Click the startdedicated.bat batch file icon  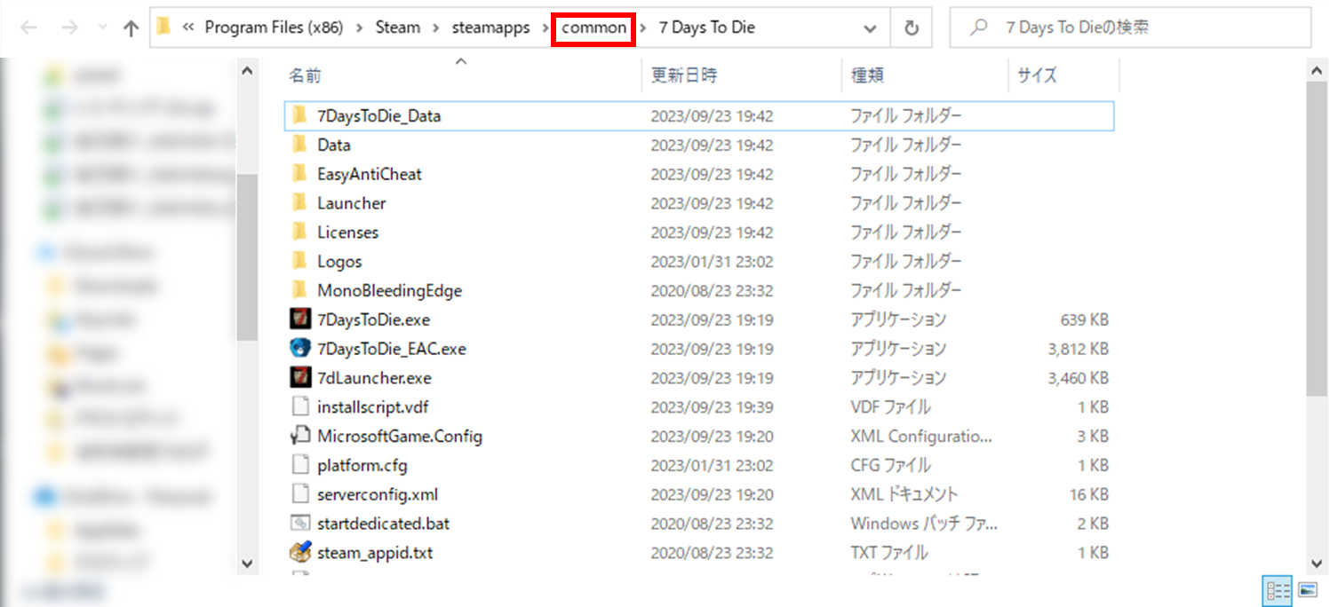click(x=299, y=524)
